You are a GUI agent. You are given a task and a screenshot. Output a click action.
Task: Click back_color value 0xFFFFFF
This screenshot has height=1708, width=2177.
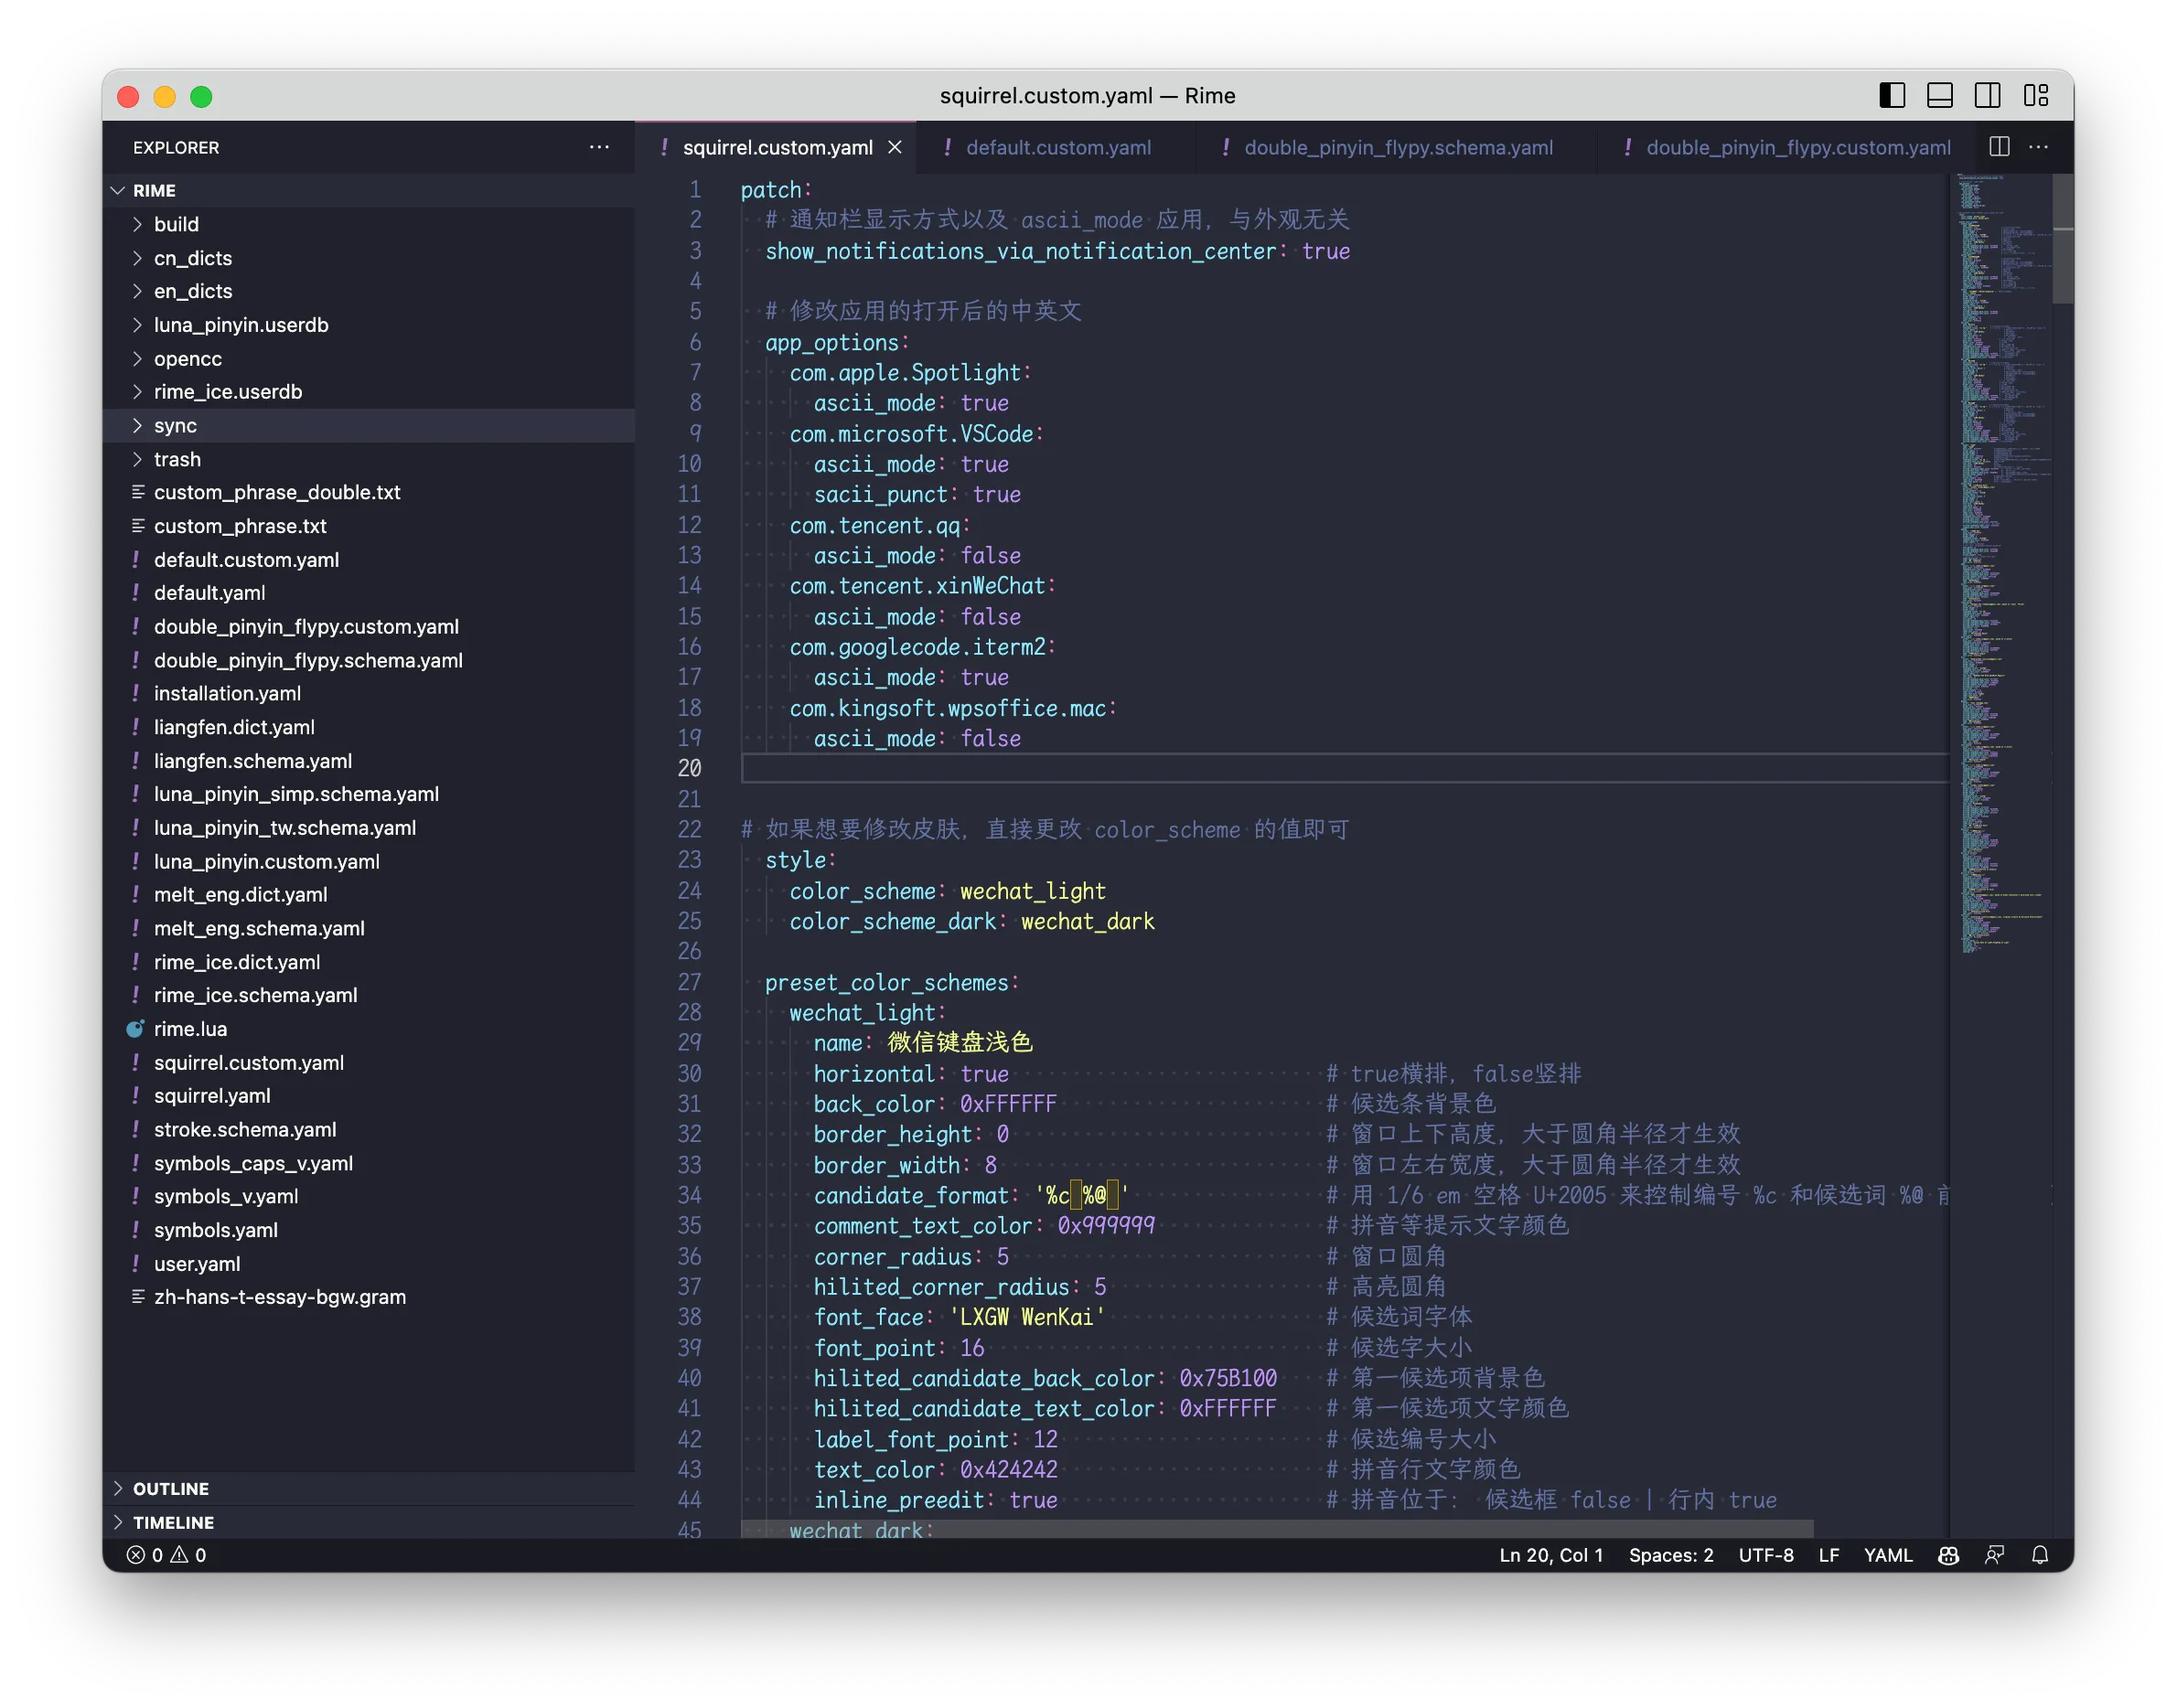(x=1007, y=1104)
